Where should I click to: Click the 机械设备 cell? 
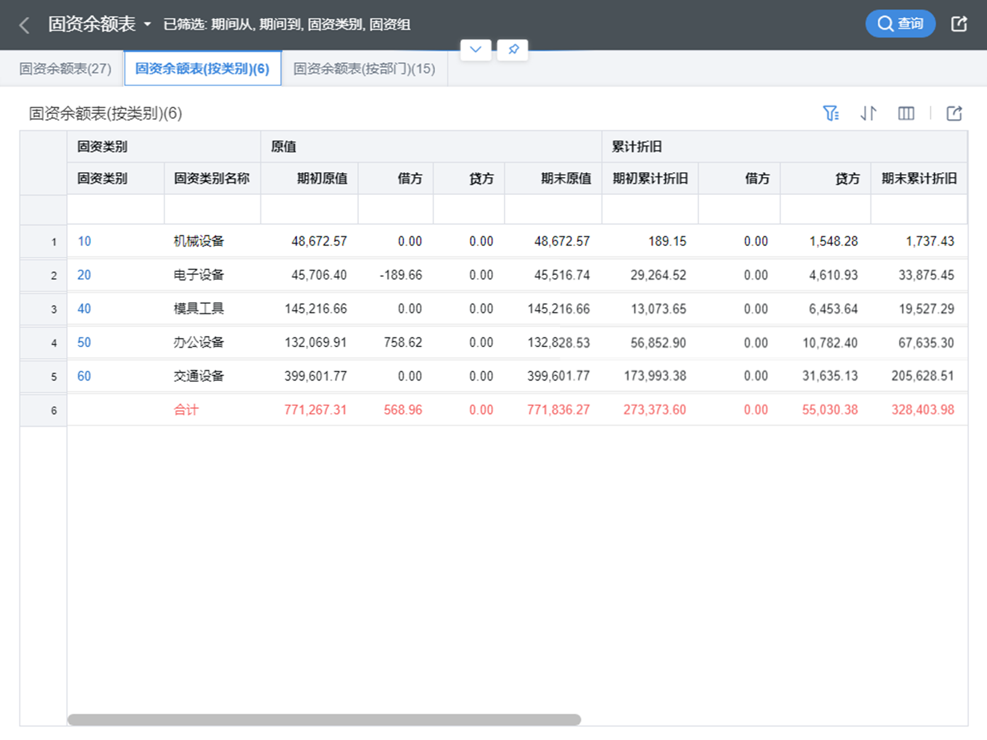tap(199, 241)
